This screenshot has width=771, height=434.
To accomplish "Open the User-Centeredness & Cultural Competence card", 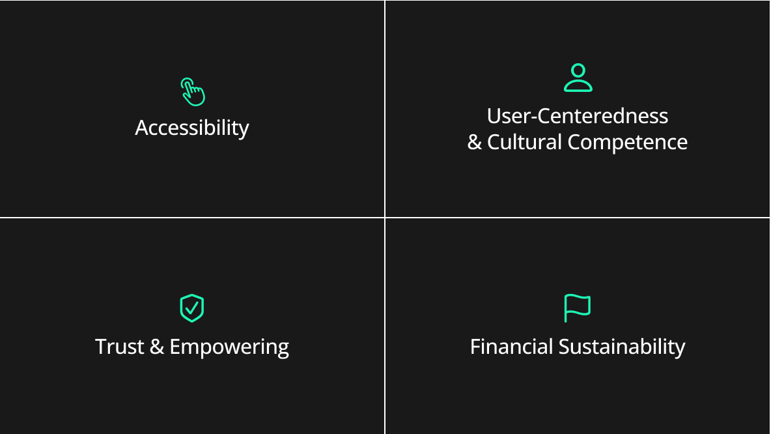I will 578,182.
